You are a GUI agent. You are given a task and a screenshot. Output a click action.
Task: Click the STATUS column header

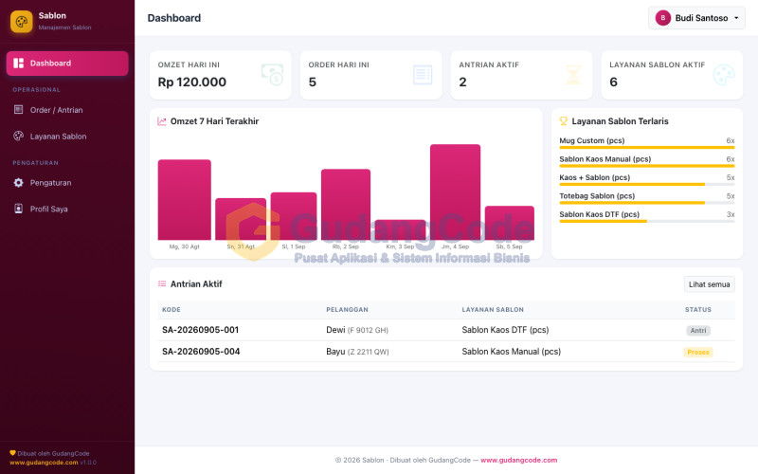click(698, 310)
